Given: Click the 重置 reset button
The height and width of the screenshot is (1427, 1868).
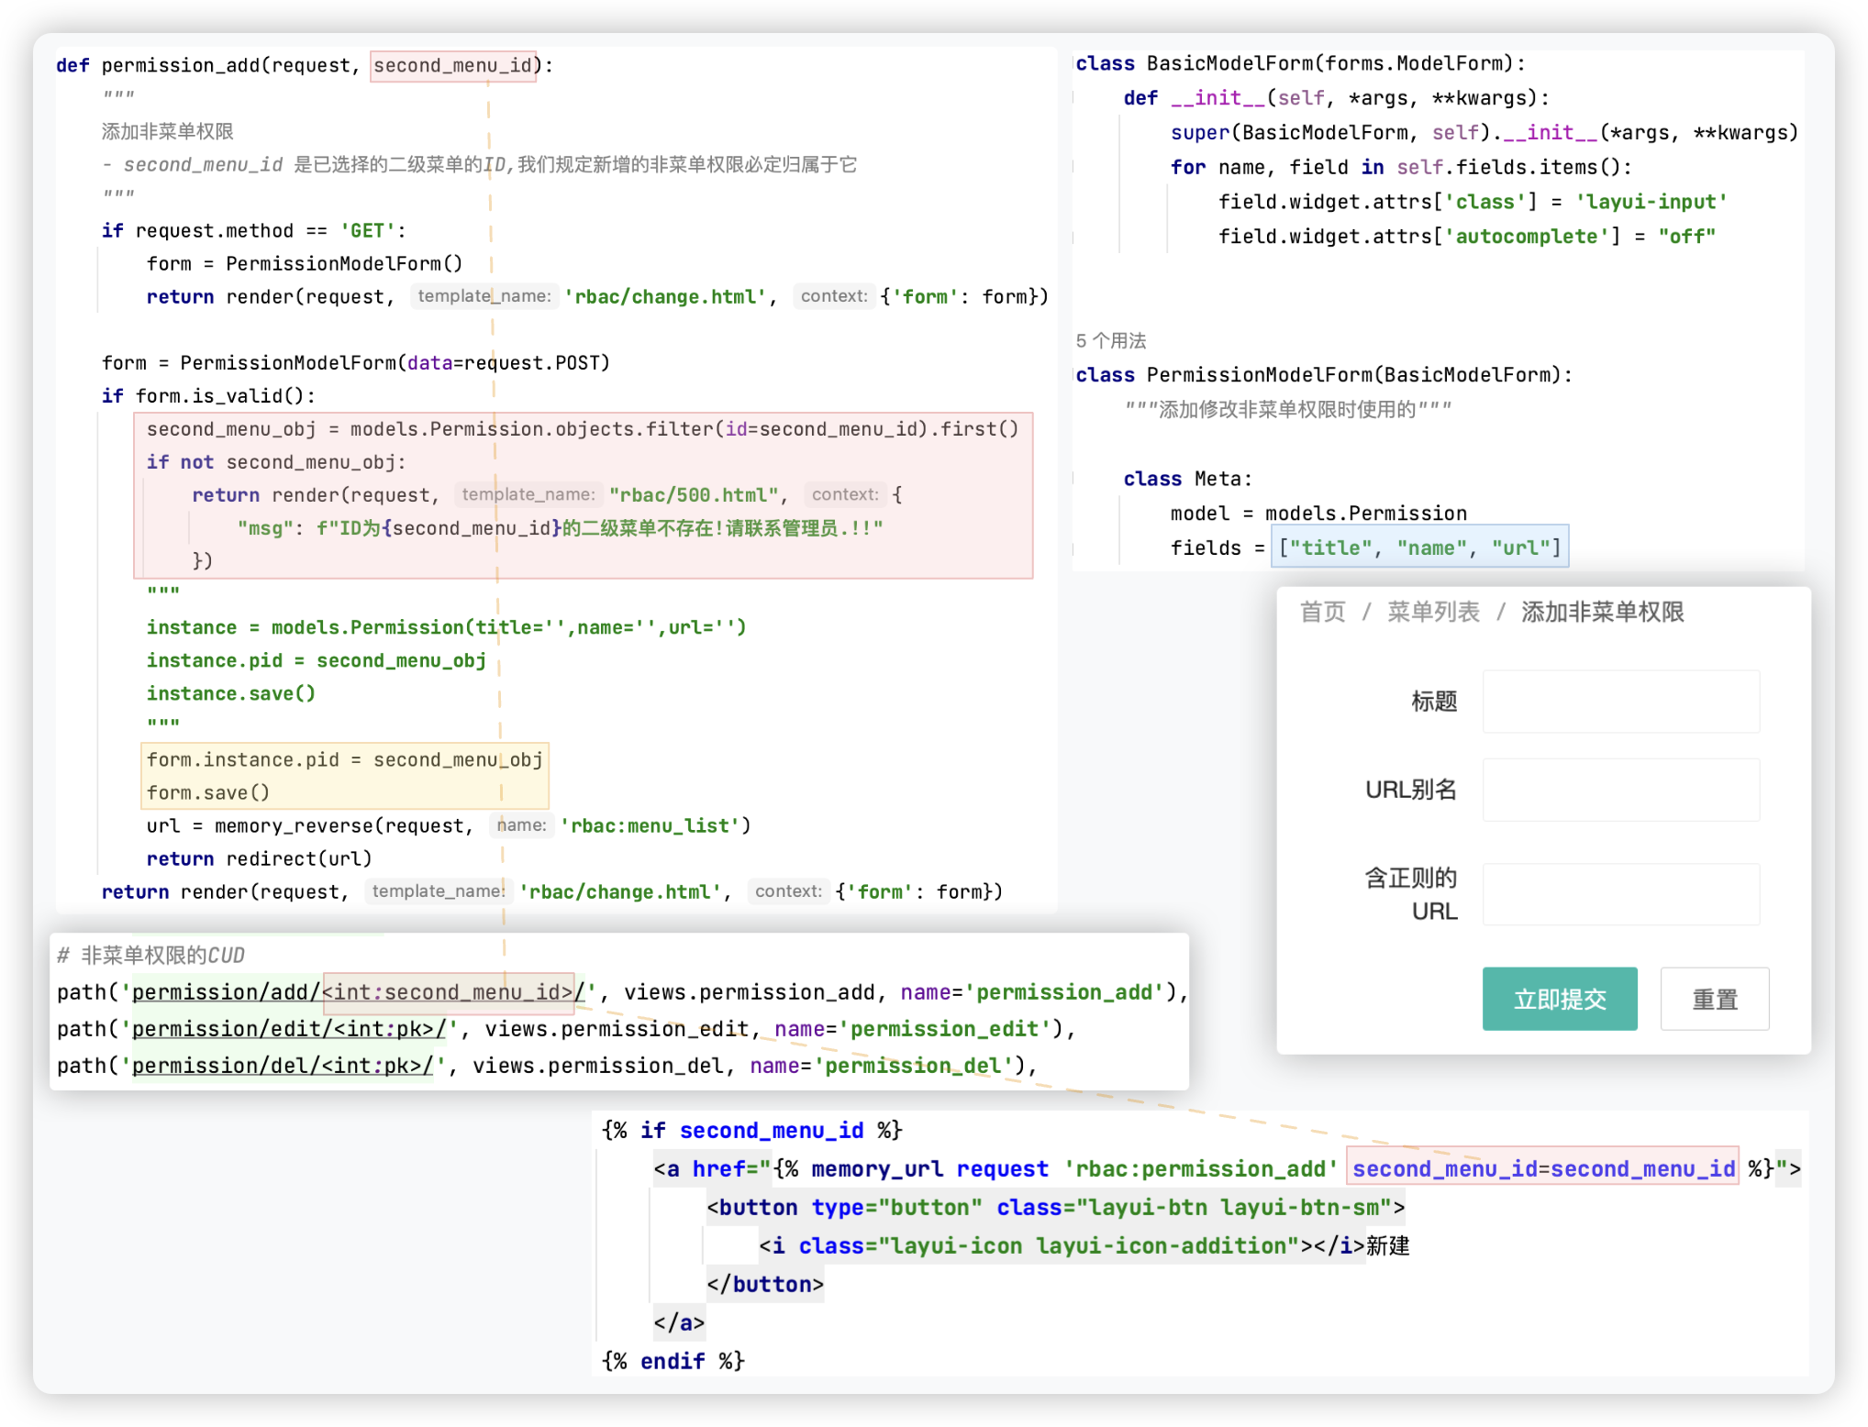Looking at the screenshot, I should click(1714, 999).
